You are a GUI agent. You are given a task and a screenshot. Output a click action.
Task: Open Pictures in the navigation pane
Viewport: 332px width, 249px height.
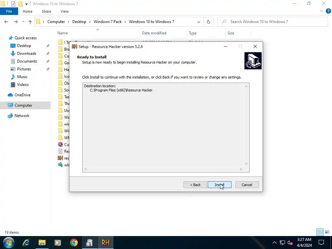pyautogui.click(x=21, y=69)
